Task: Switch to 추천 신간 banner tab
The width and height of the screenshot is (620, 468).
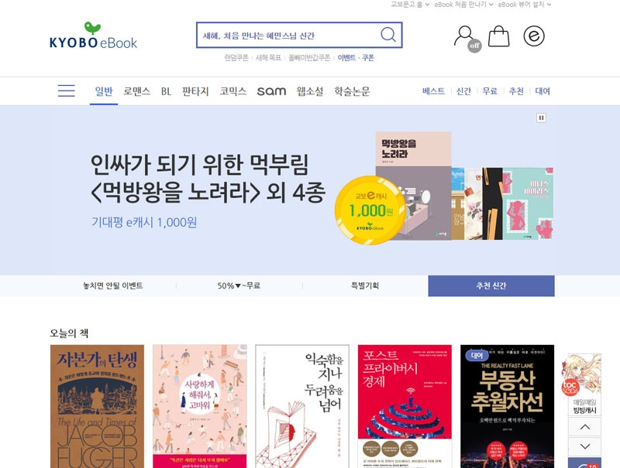Action: [491, 285]
